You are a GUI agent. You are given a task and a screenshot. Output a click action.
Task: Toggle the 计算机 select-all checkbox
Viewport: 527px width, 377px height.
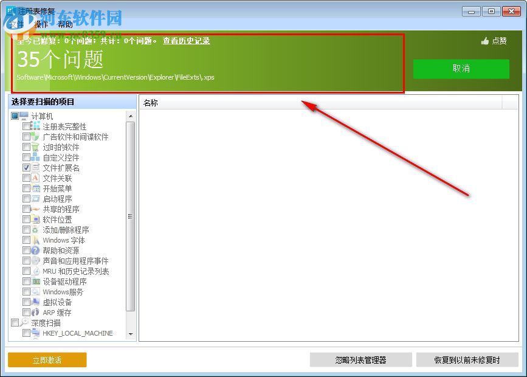pyautogui.click(x=15, y=116)
